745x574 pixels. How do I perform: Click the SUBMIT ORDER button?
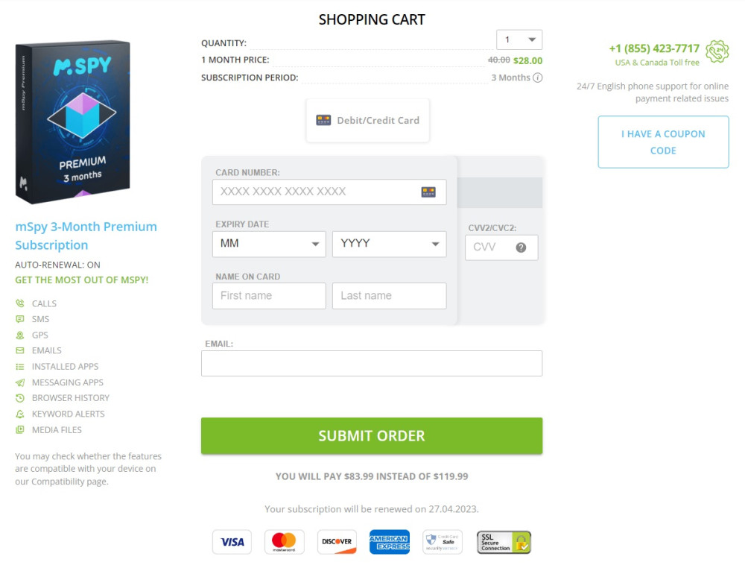coord(372,435)
